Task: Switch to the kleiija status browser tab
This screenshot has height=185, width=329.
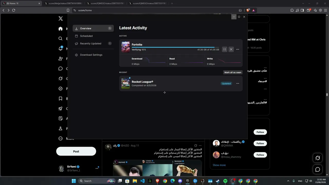Action: pos(63,3)
